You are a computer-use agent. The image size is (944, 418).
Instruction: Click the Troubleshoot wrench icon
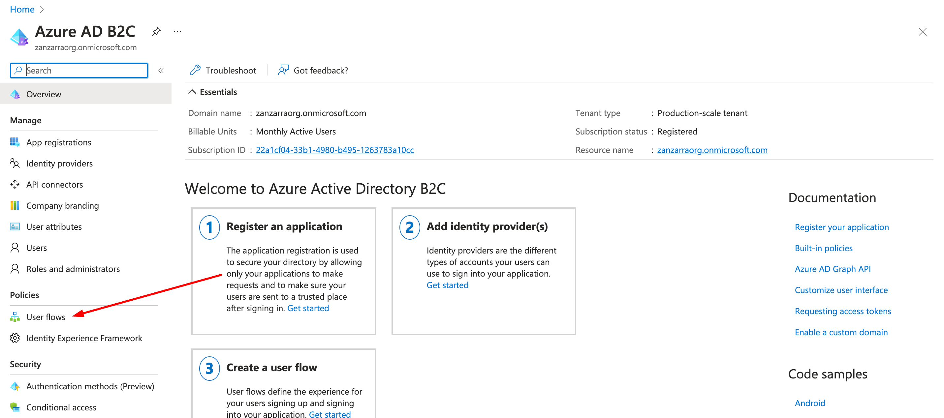(195, 70)
